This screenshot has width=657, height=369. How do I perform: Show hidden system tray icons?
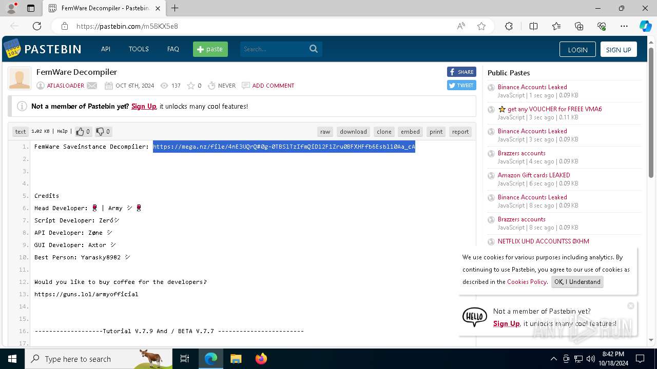point(553,359)
